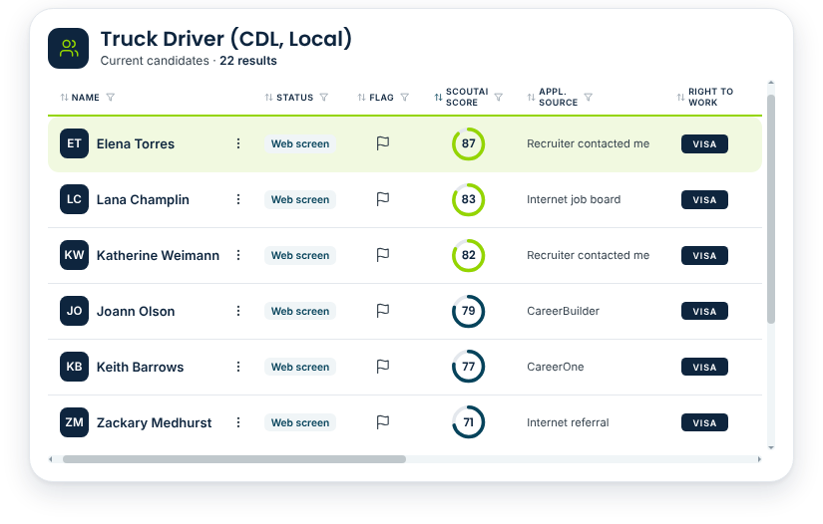Click the Web screen badge for Joann Olson
823x524 pixels.
(x=300, y=311)
